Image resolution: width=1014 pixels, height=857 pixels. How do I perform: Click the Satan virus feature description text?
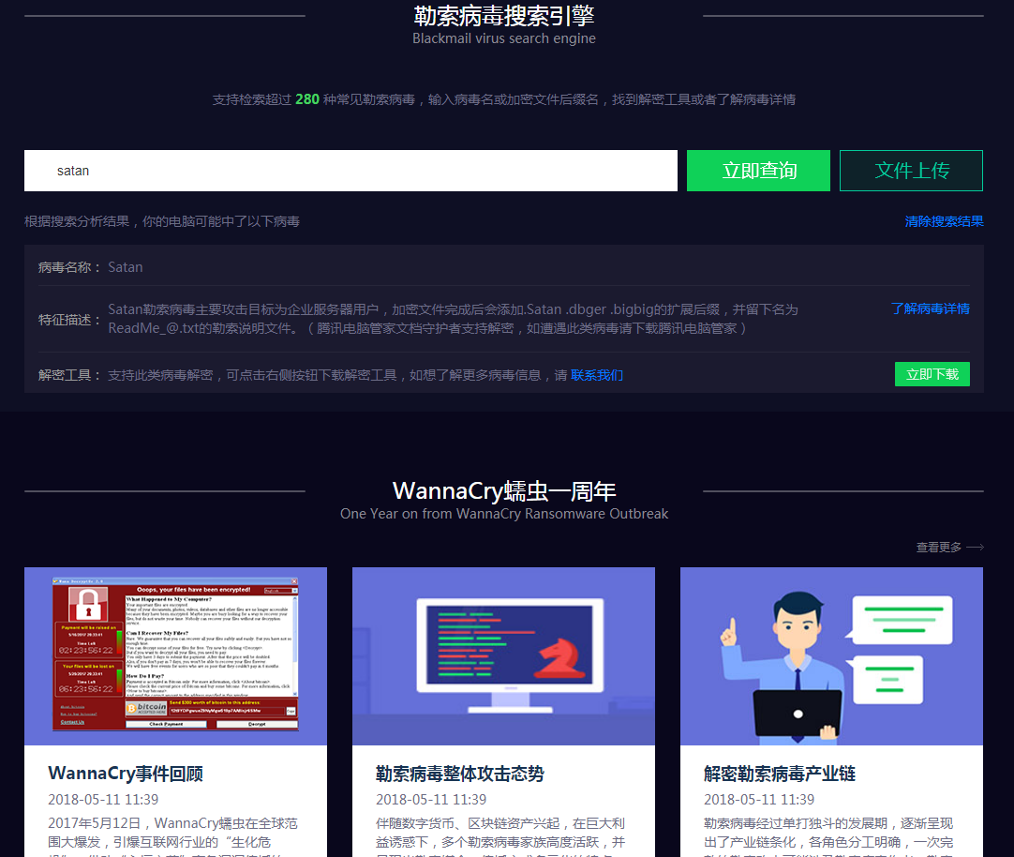(x=453, y=319)
